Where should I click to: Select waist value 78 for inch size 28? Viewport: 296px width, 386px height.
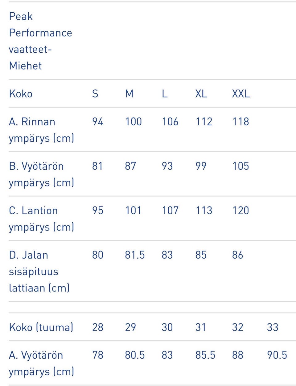click(98, 355)
